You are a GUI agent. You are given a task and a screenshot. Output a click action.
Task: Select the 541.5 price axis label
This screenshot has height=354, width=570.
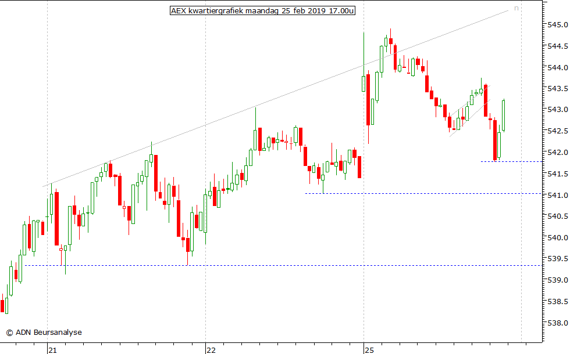(x=558, y=174)
